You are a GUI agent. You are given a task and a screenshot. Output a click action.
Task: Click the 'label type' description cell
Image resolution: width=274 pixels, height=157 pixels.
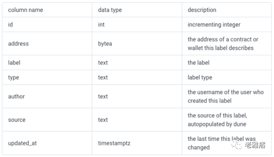(x=226, y=77)
